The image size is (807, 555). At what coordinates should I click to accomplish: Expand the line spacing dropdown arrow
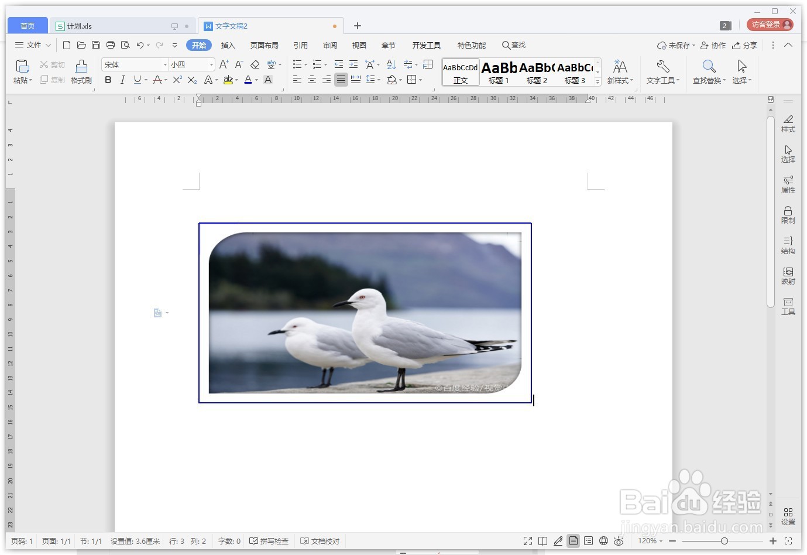click(x=379, y=80)
